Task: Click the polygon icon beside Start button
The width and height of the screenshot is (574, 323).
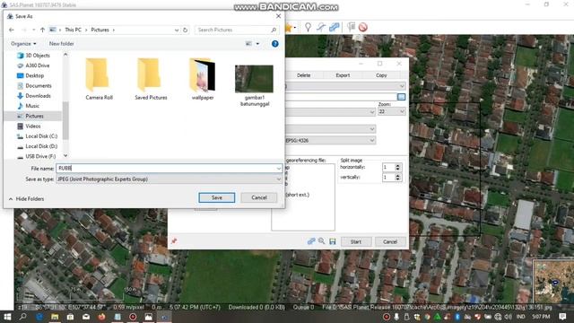Action: [311, 241]
